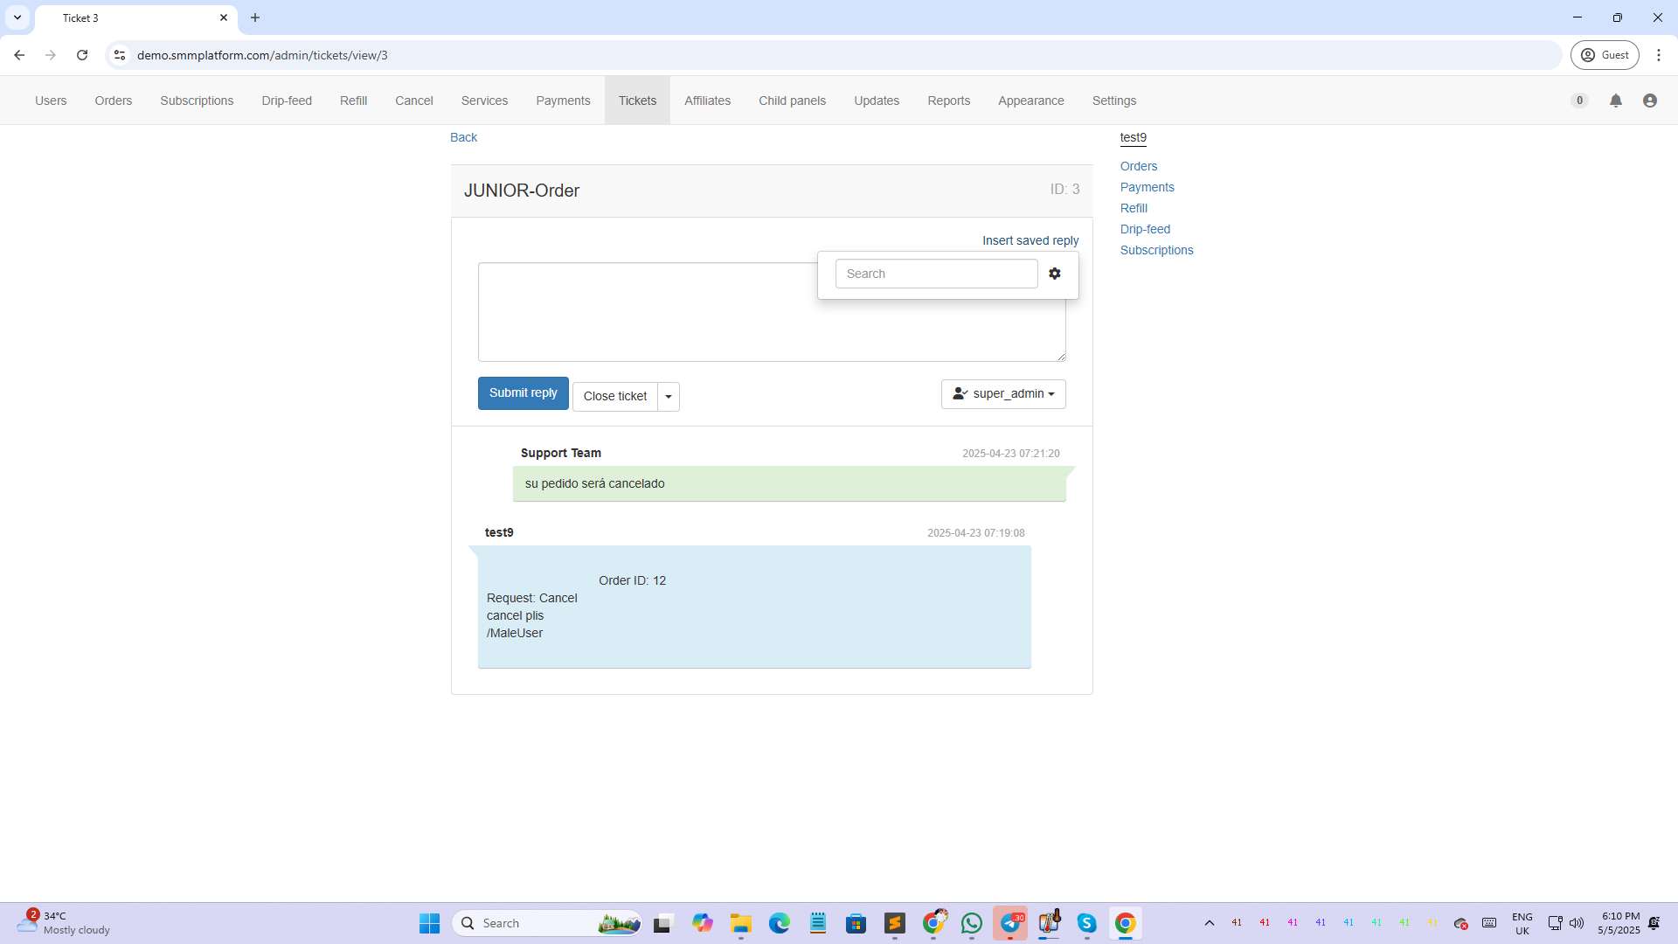Click the site info icon in address bar

[120, 55]
